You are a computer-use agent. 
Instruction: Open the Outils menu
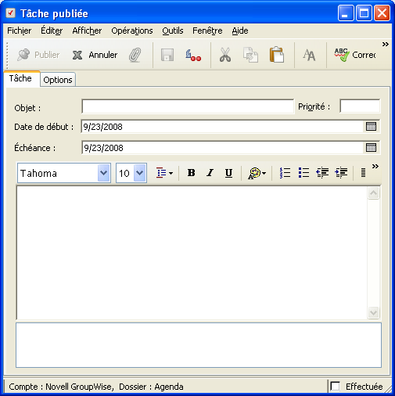tap(173, 31)
